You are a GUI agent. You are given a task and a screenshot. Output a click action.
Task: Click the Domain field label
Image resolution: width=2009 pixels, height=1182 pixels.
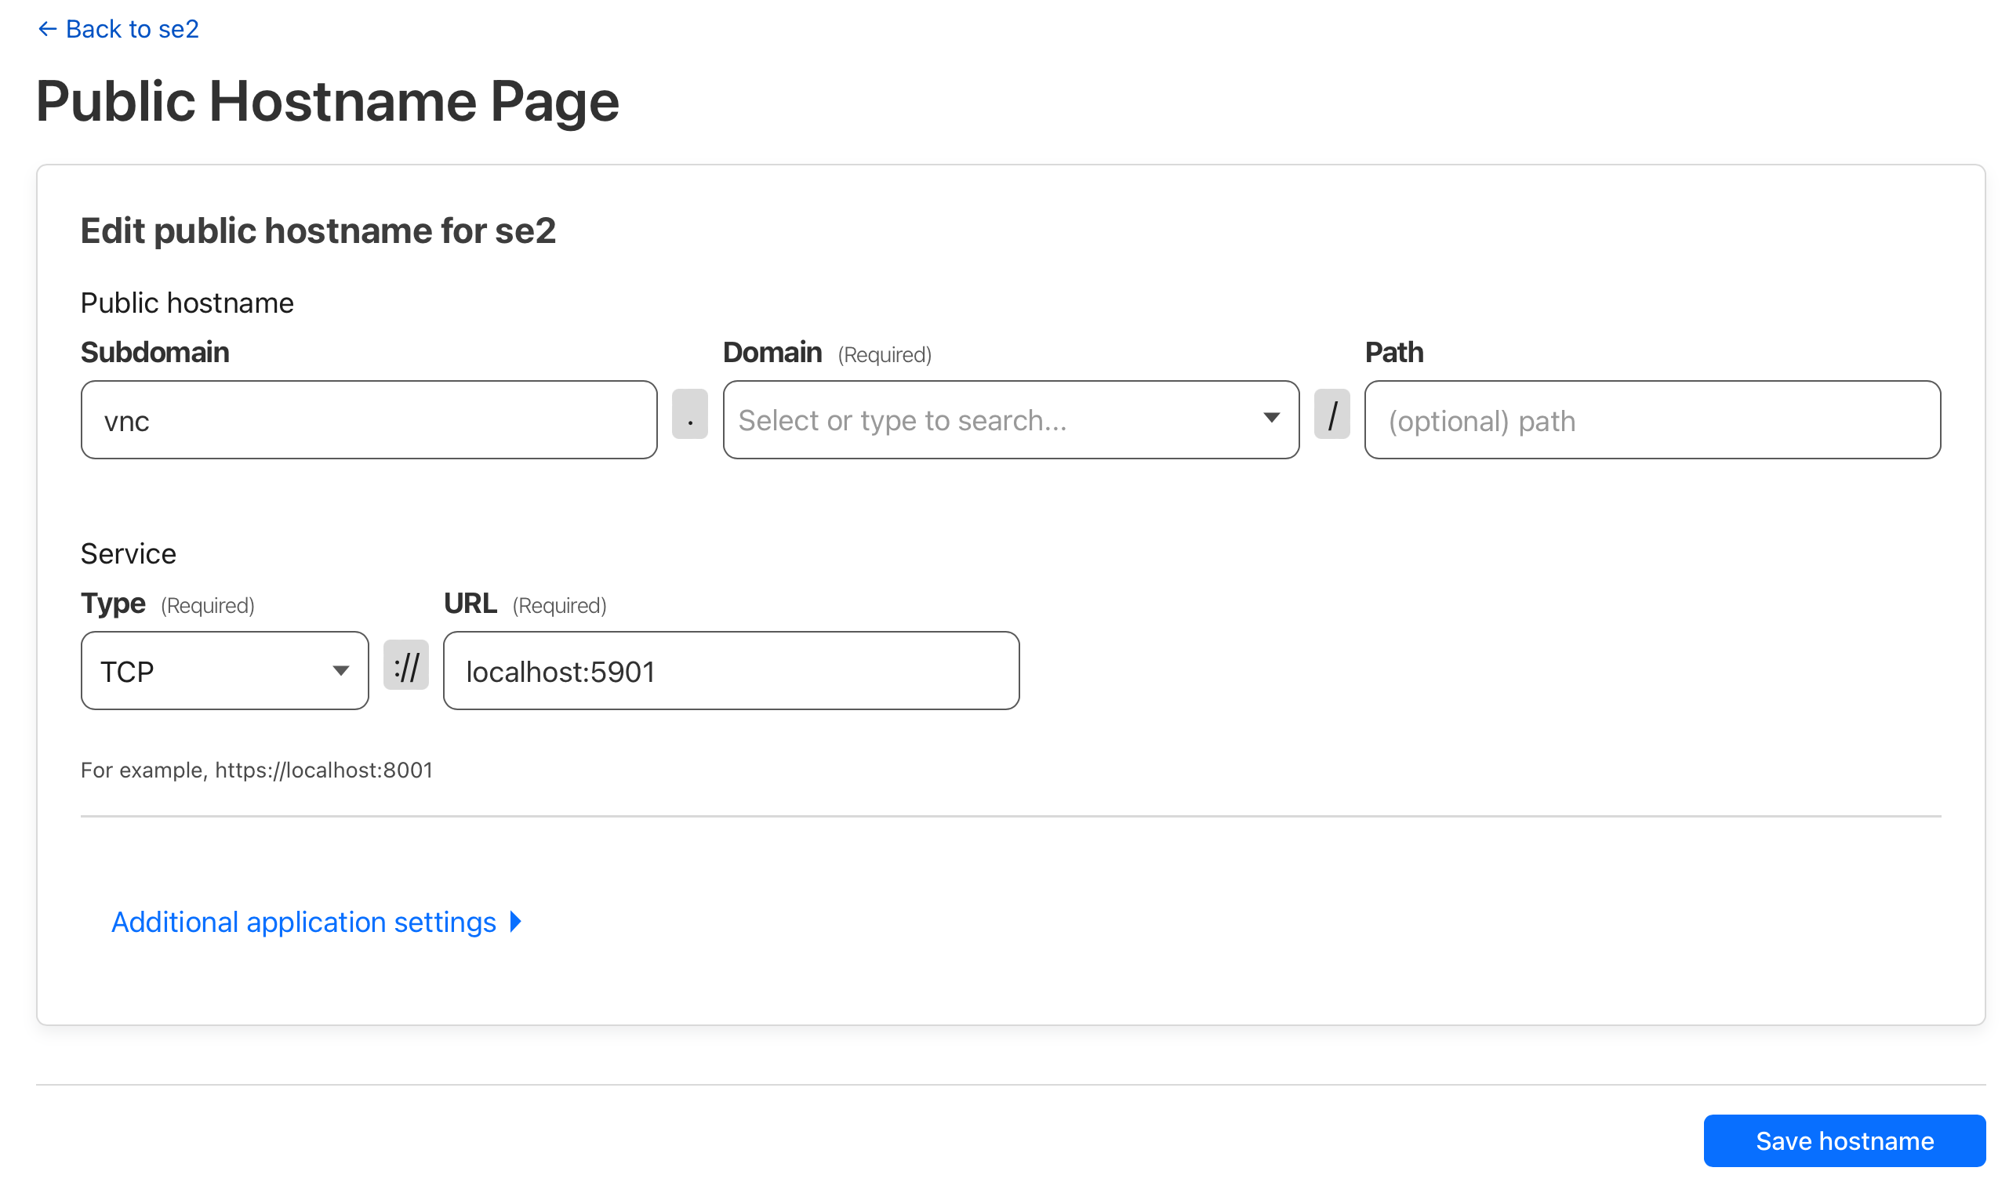click(x=772, y=352)
